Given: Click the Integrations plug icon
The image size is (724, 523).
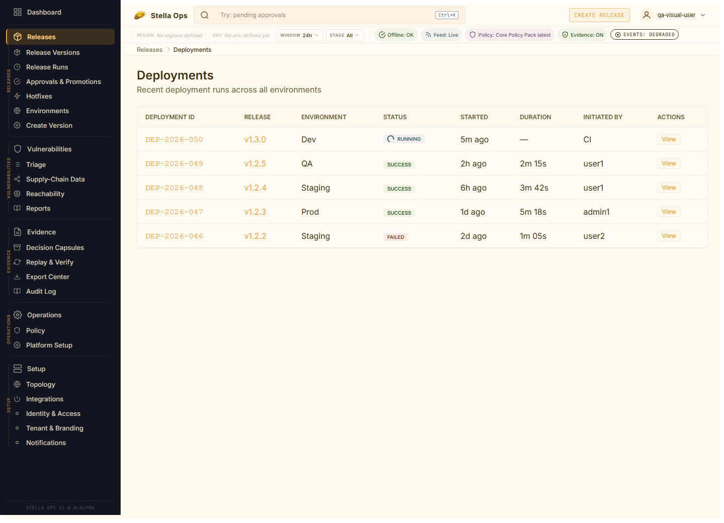Looking at the screenshot, I should tap(17, 399).
